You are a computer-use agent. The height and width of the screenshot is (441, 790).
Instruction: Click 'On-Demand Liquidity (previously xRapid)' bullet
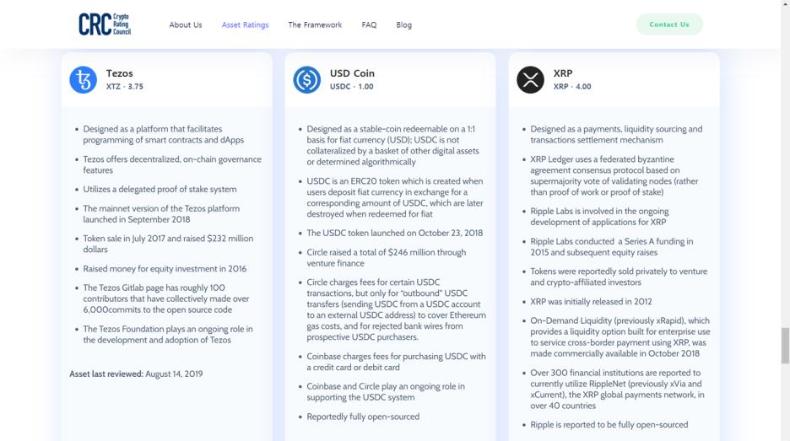click(x=620, y=336)
